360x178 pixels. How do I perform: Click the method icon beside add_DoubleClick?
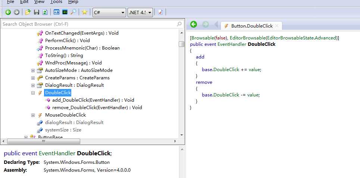[x=47, y=100]
